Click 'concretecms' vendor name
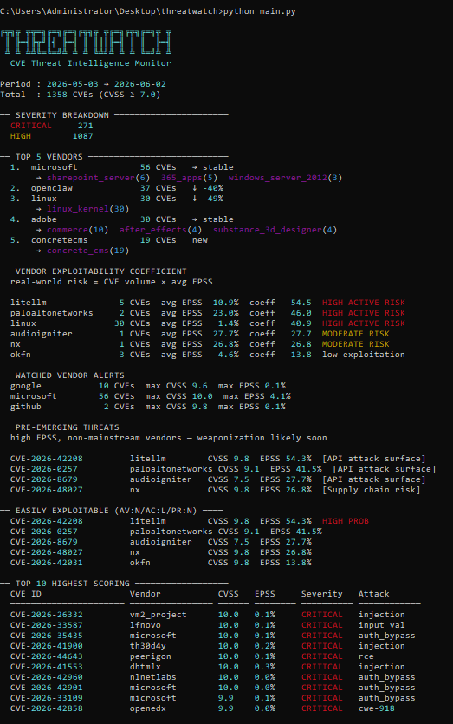453x724 pixels. tap(60, 240)
